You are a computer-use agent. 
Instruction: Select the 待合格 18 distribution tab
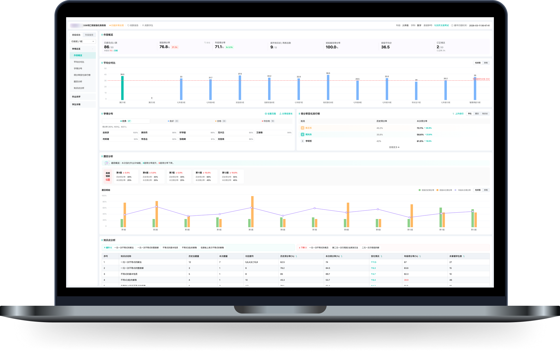(x=268, y=121)
